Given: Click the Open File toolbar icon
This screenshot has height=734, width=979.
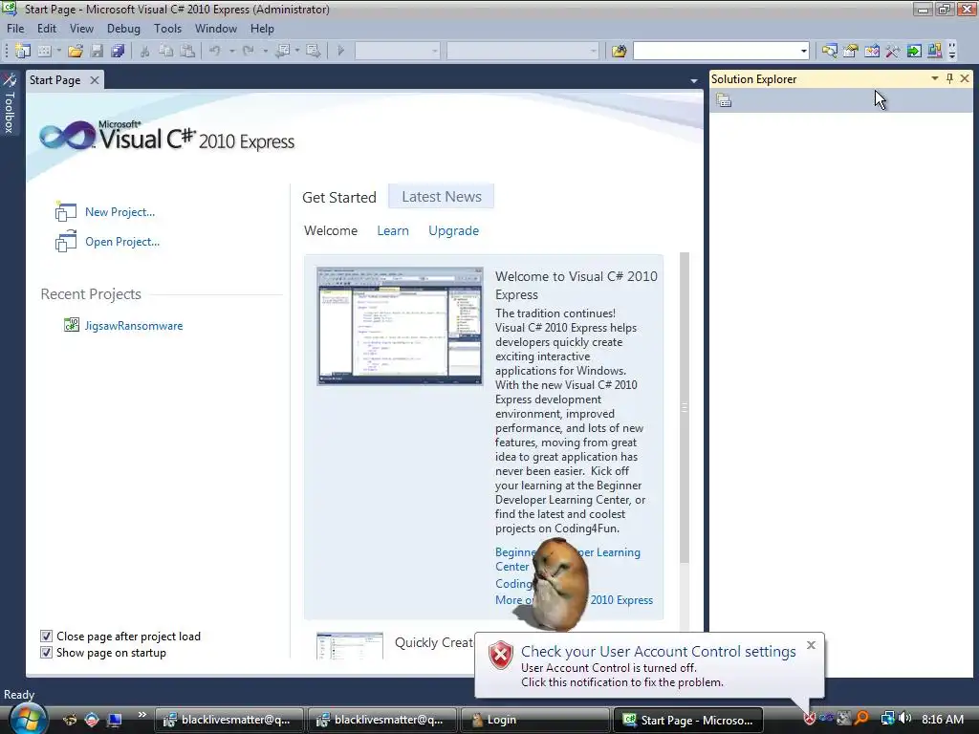Looking at the screenshot, I should tap(76, 51).
